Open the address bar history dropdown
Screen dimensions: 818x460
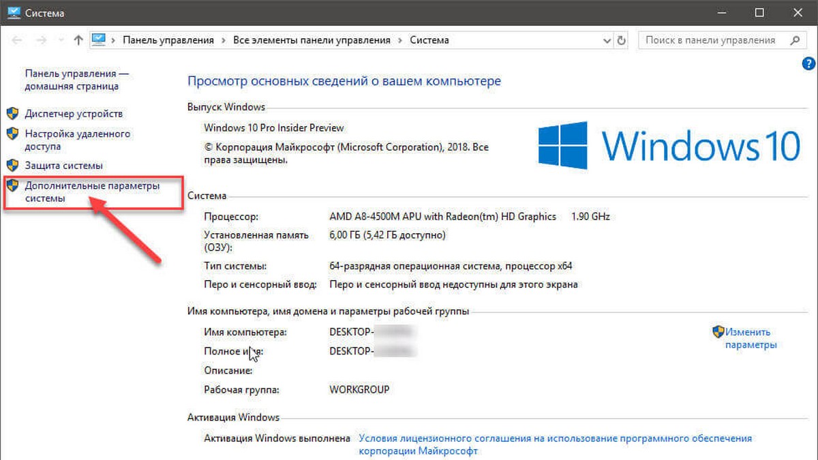pyautogui.click(x=606, y=41)
